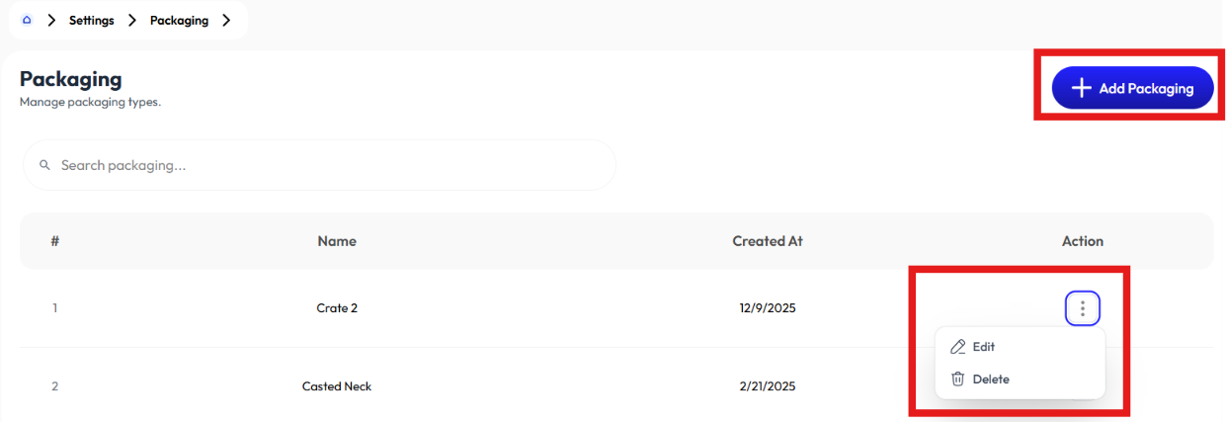Click the Add Packaging button
The width and height of the screenshot is (1226, 422).
coord(1132,88)
